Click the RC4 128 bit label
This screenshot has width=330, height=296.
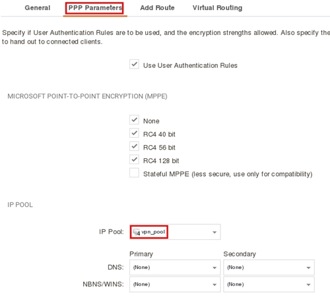[161, 161]
